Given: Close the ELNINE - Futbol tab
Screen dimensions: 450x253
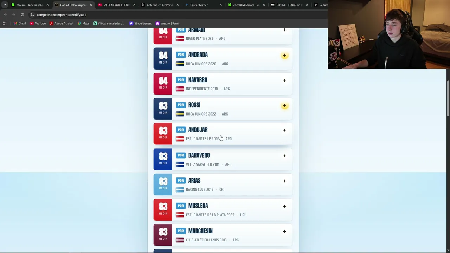Looking at the screenshot, I should (307, 5).
